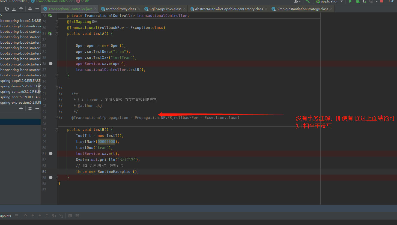Collapse testA method fold marker line 31

point(57,34)
